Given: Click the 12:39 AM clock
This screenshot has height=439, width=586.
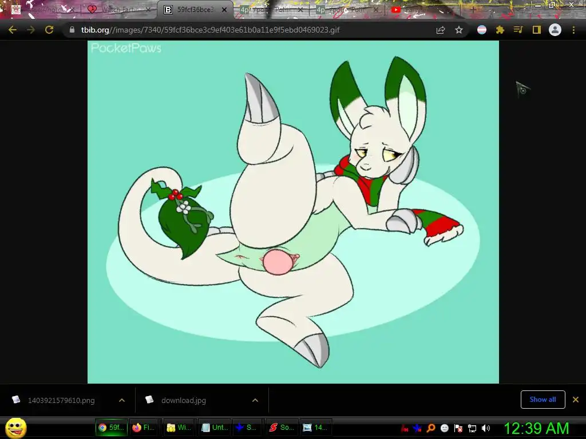Looking at the screenshot, I should [x=537, y=428].
